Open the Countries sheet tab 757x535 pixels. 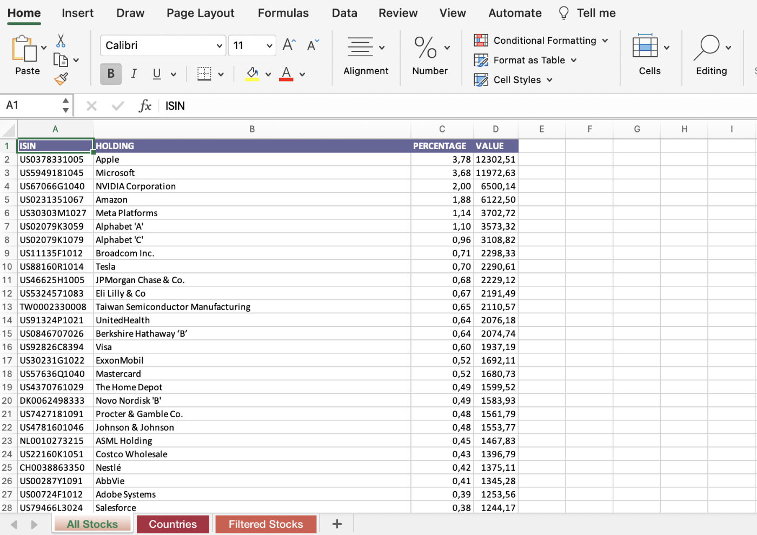[172, 524]
